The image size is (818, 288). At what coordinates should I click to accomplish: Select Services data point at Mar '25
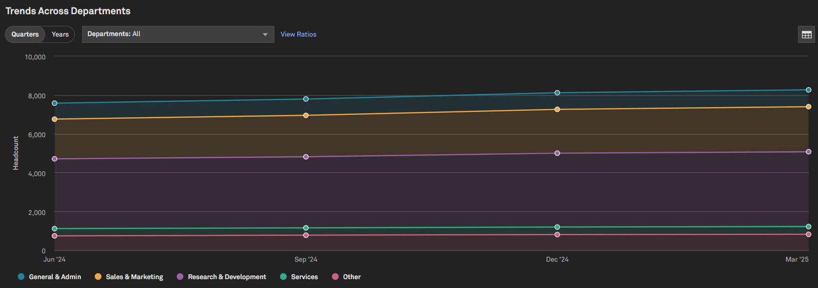(x=809, y=227)
